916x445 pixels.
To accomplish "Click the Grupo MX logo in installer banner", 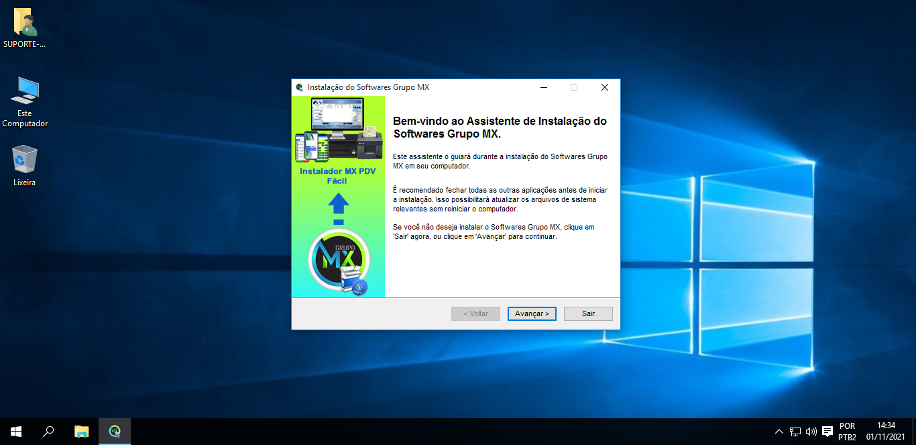I will (x=339, y=263).
